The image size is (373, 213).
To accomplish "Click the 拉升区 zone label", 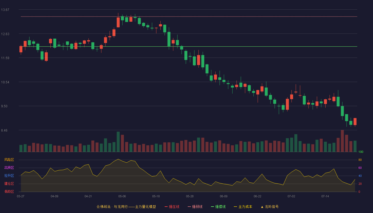I will [x=9, y=176].
